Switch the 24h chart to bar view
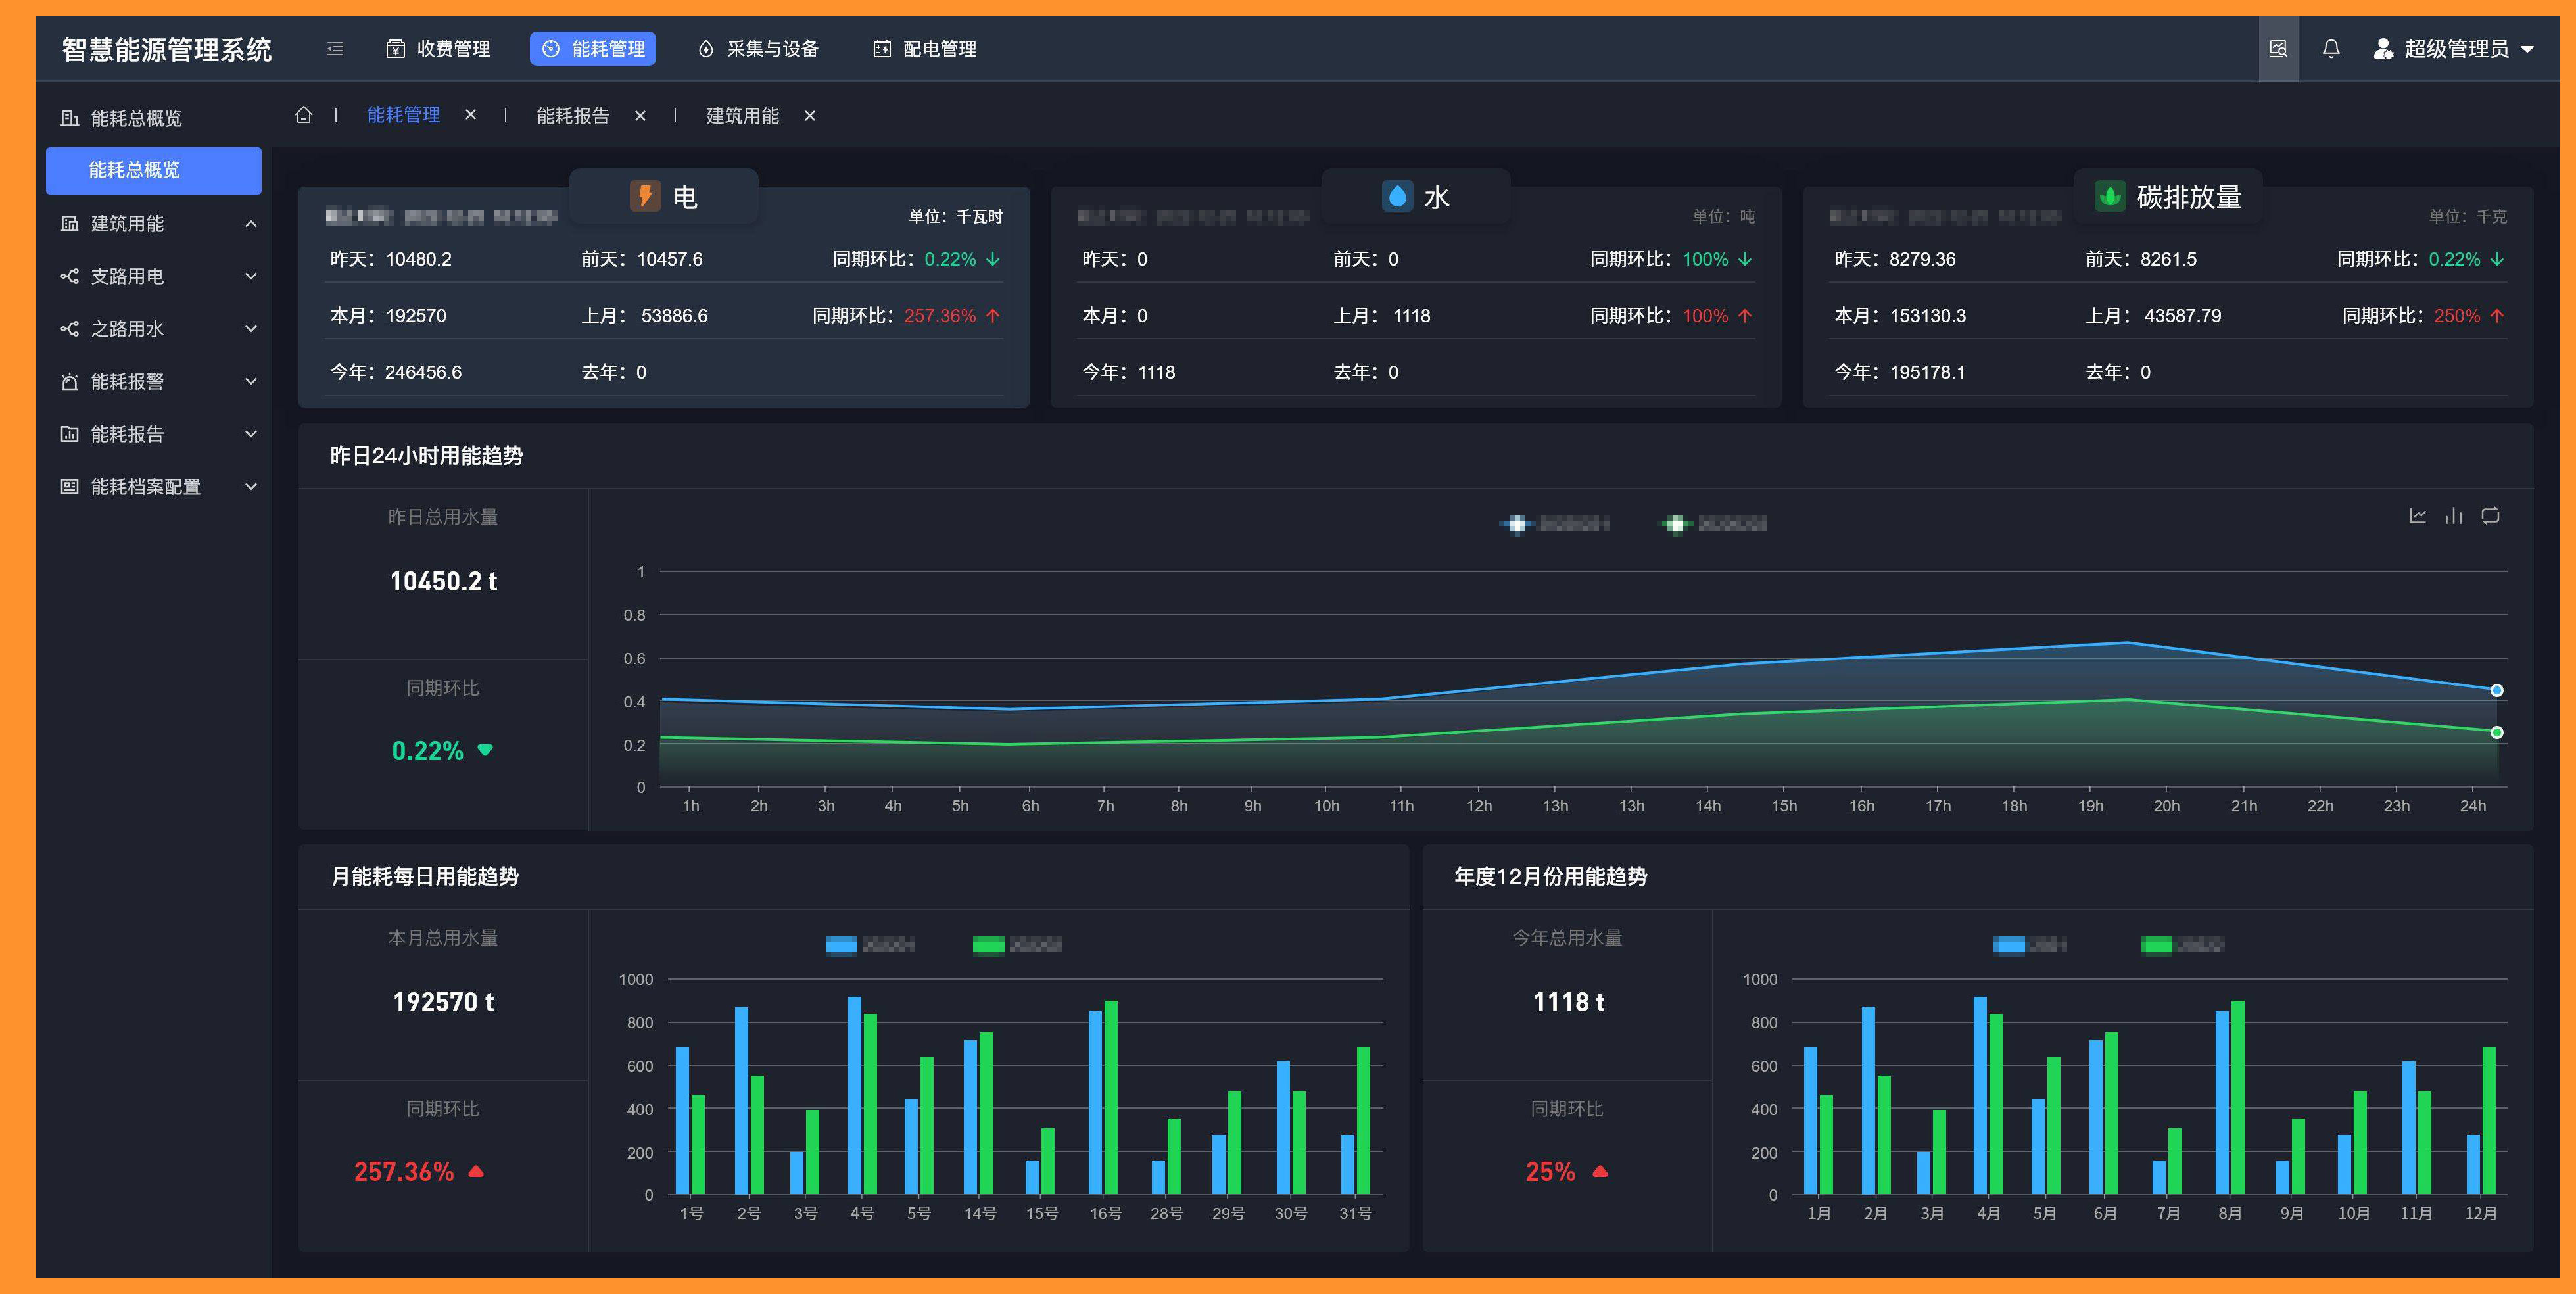 tap(2453, 516)
